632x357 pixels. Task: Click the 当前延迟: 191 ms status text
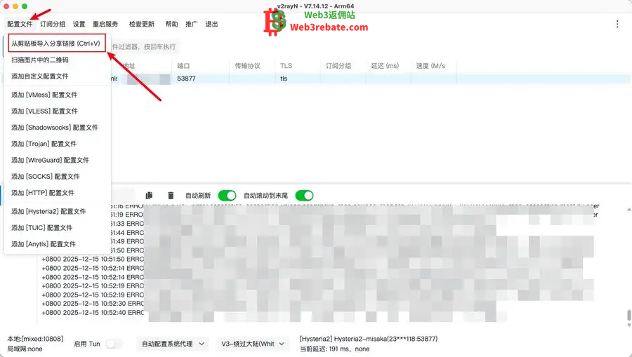(334, 349)
